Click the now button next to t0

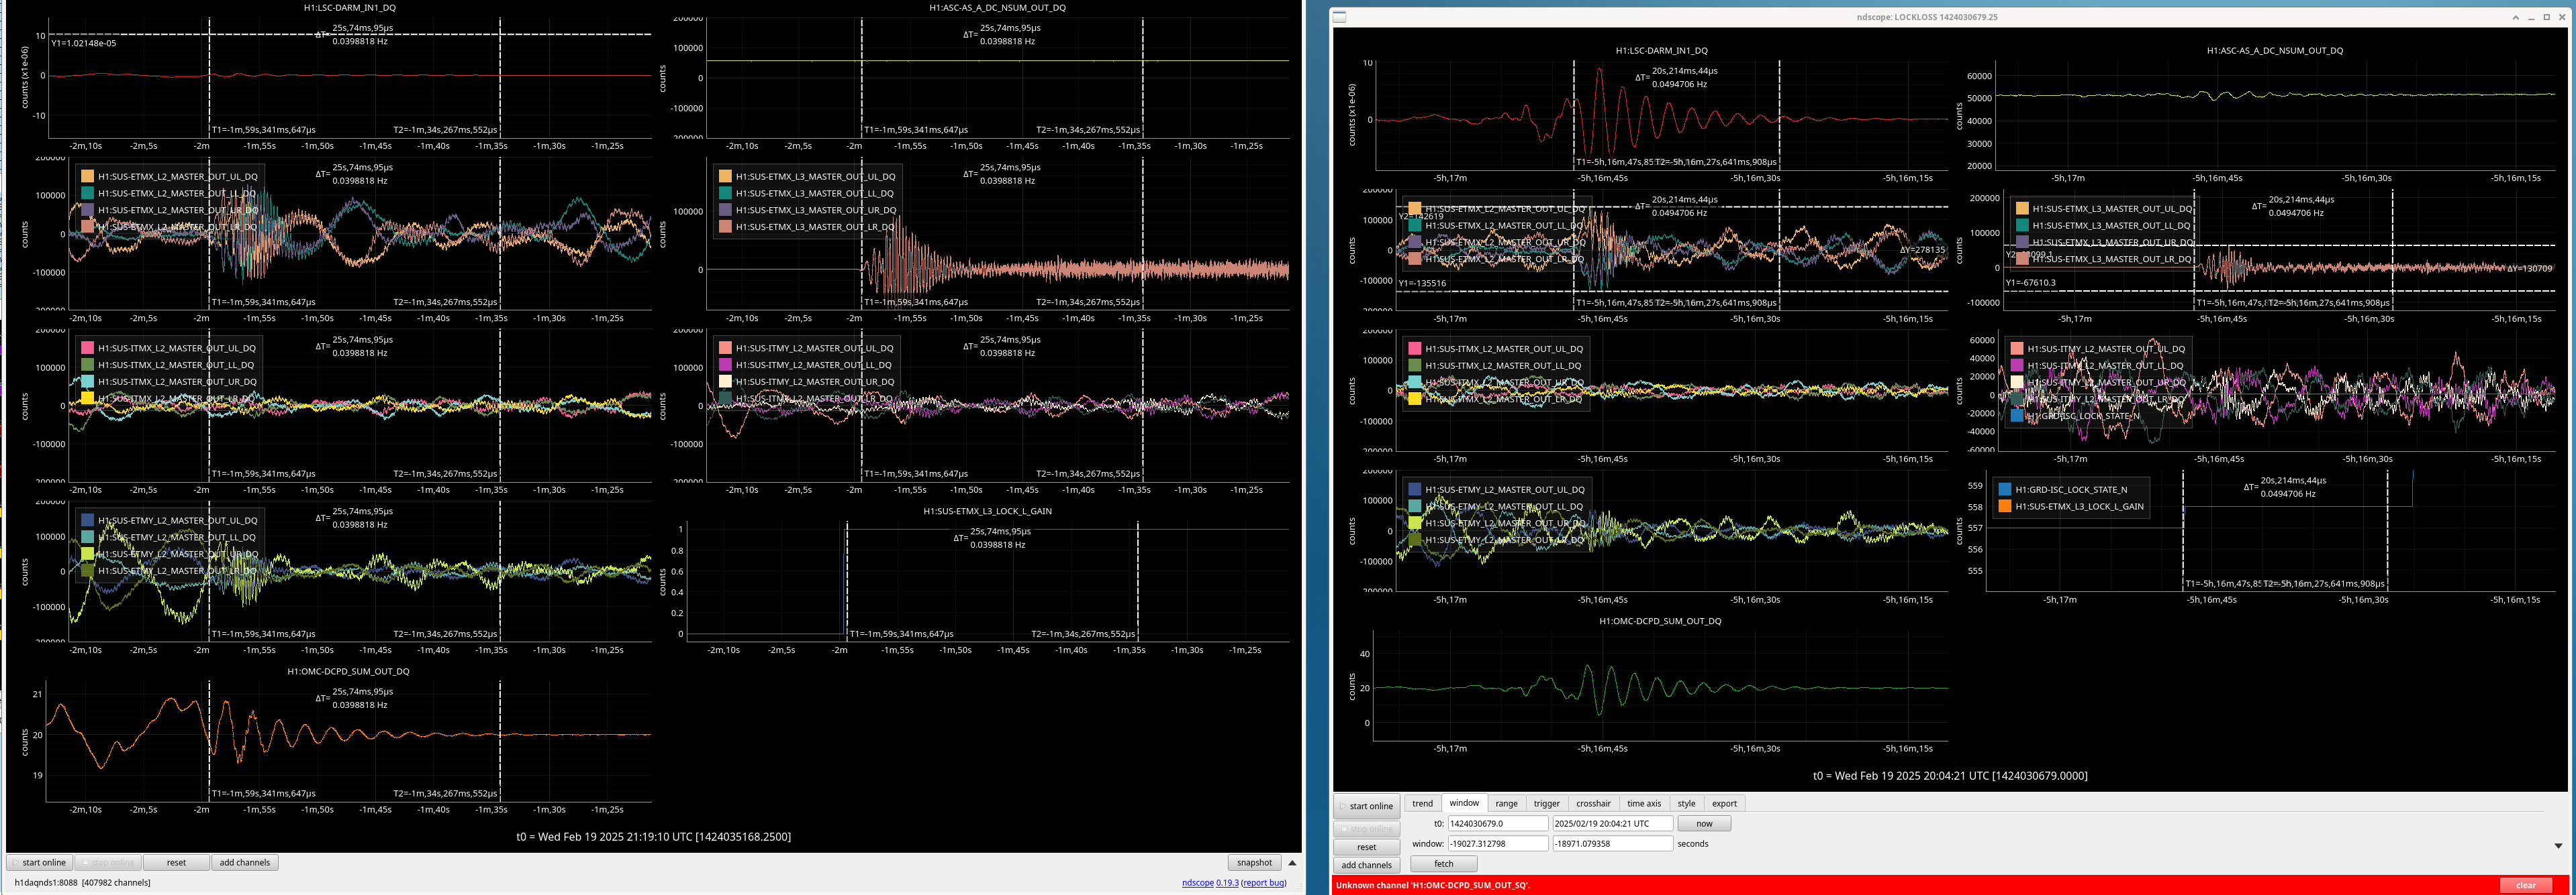pos(1704,824)
